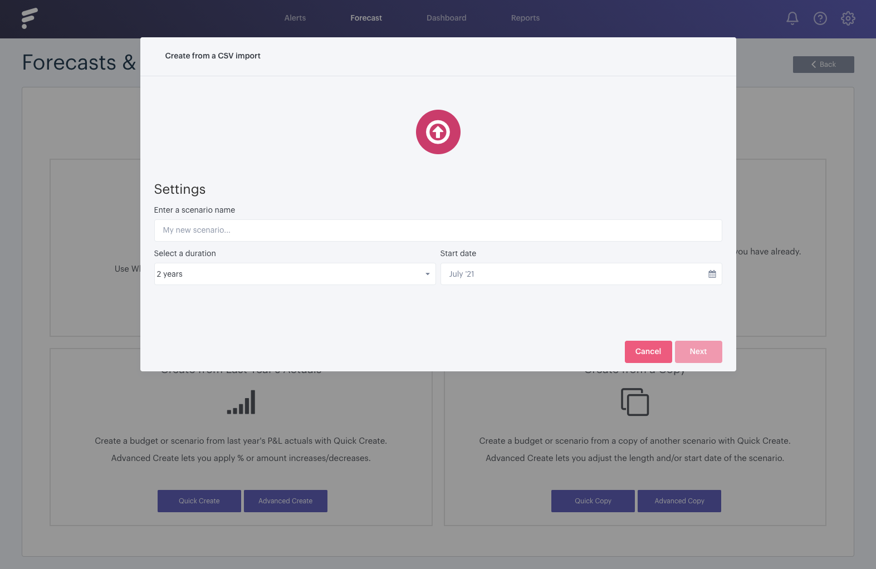
Task: Click the Quick Create button
Action: pyautogui.click(x=199, y=501)
